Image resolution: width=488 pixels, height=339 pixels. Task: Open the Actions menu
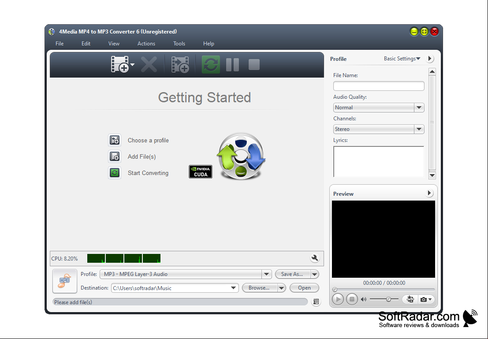(x=146, y=44)
